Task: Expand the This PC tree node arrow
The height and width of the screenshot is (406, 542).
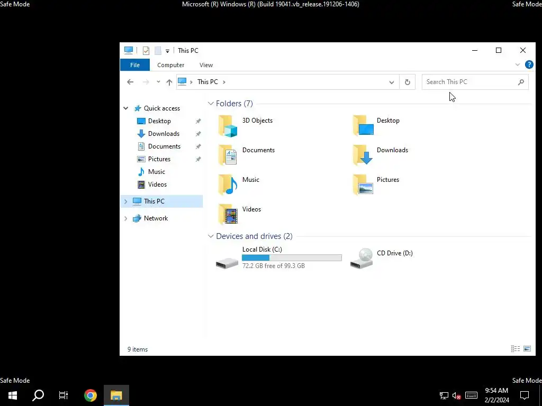Action: (126, 201)
